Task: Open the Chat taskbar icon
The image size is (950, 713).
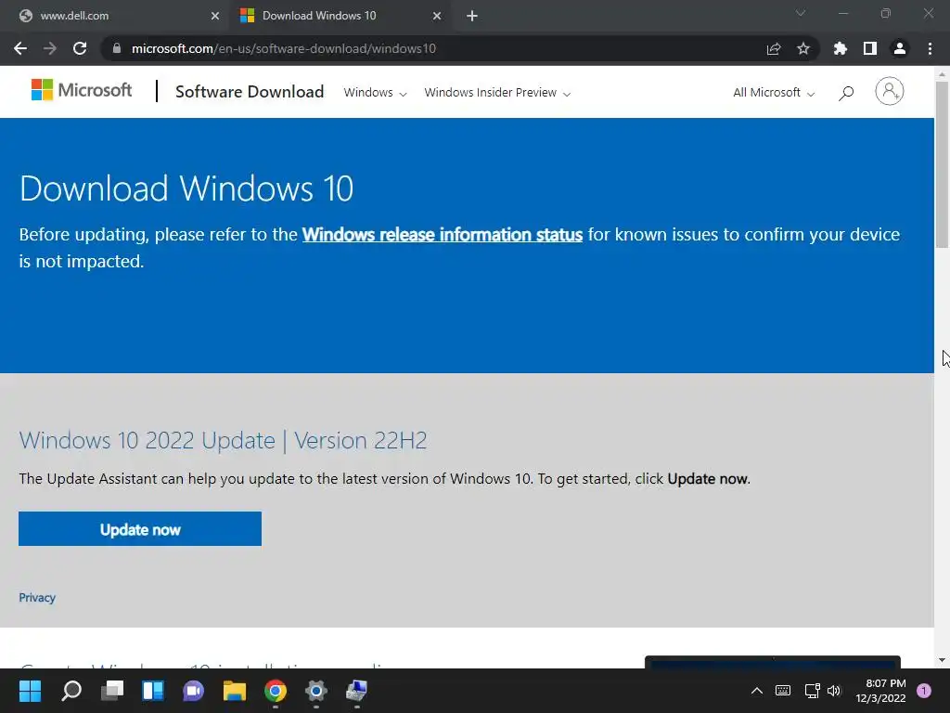Action: [x=193, y=691]
